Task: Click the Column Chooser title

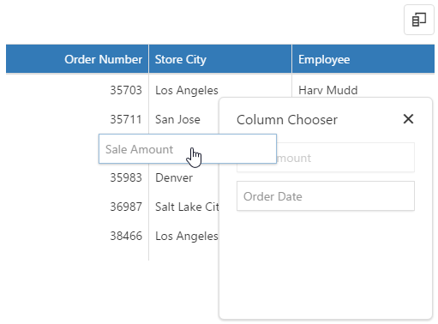Action: (x=287, y=120)
